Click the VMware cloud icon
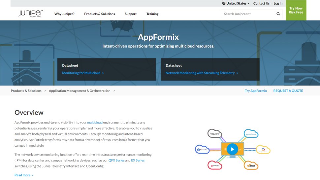The image size is (320, 180). [215, 134]
